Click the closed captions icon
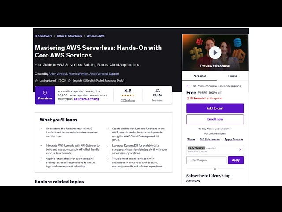The width and height of the screenshot is (282, 212). [x=85, y=81]
